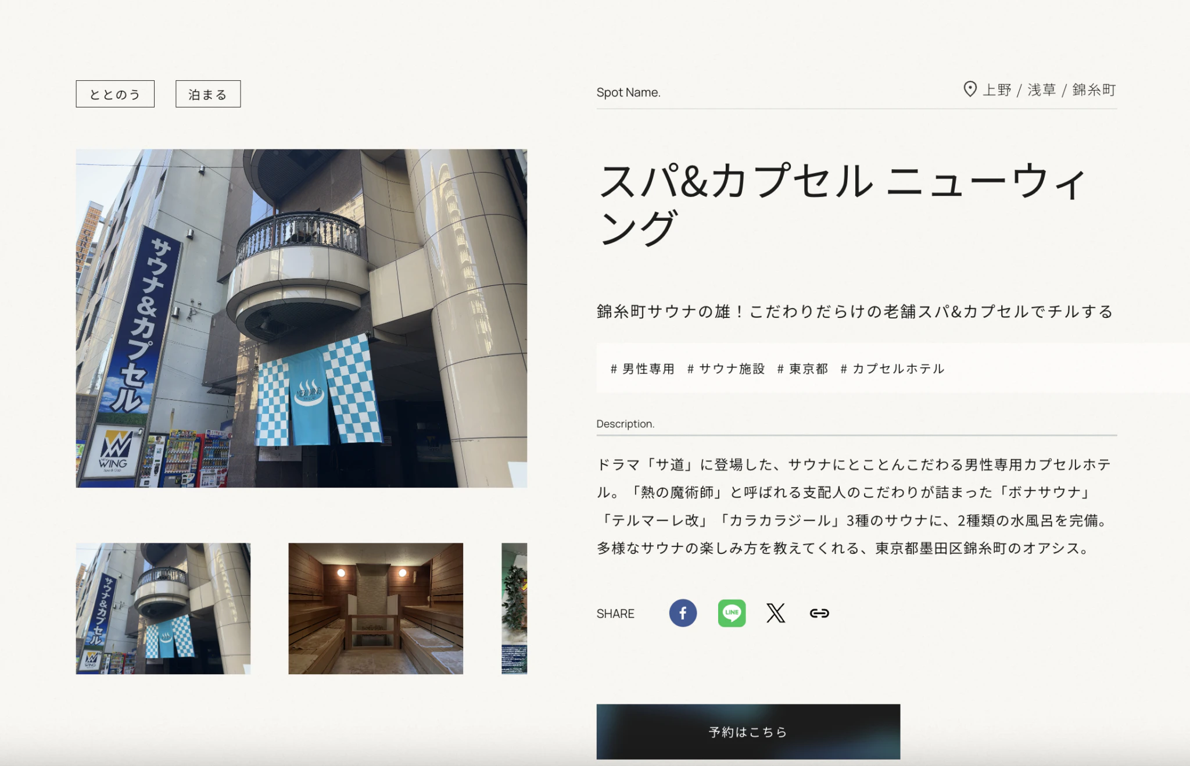Open the # 男性専用 hashtag
Viewport: 1190px width, 766px height.
click(x=642, y=368)
